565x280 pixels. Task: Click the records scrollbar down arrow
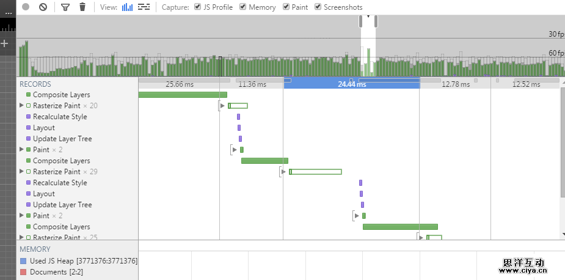point(562,235)
